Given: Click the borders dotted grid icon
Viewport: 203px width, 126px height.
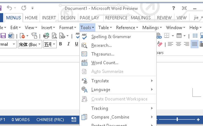Looking at the screenshot, I should [x=167, y=36].
